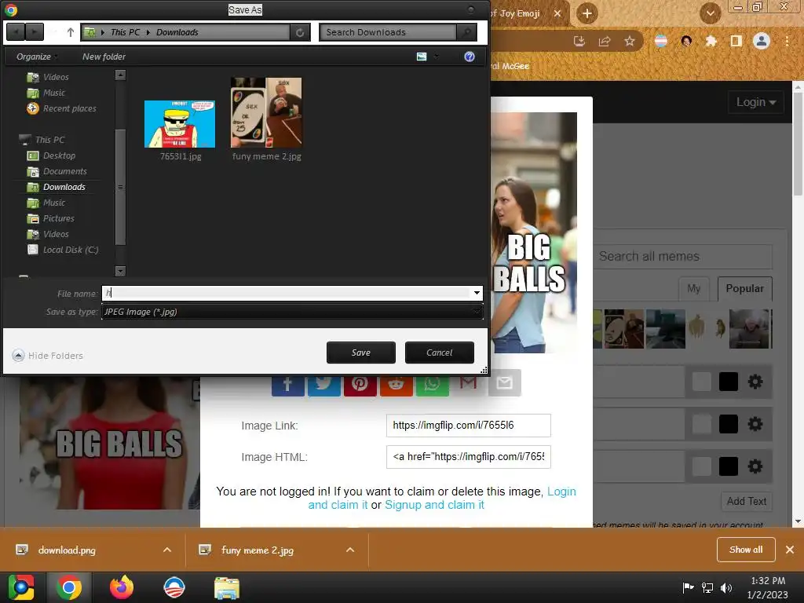Click Signup and claim it link
The image size is (804, 603).
pos(434,505)
